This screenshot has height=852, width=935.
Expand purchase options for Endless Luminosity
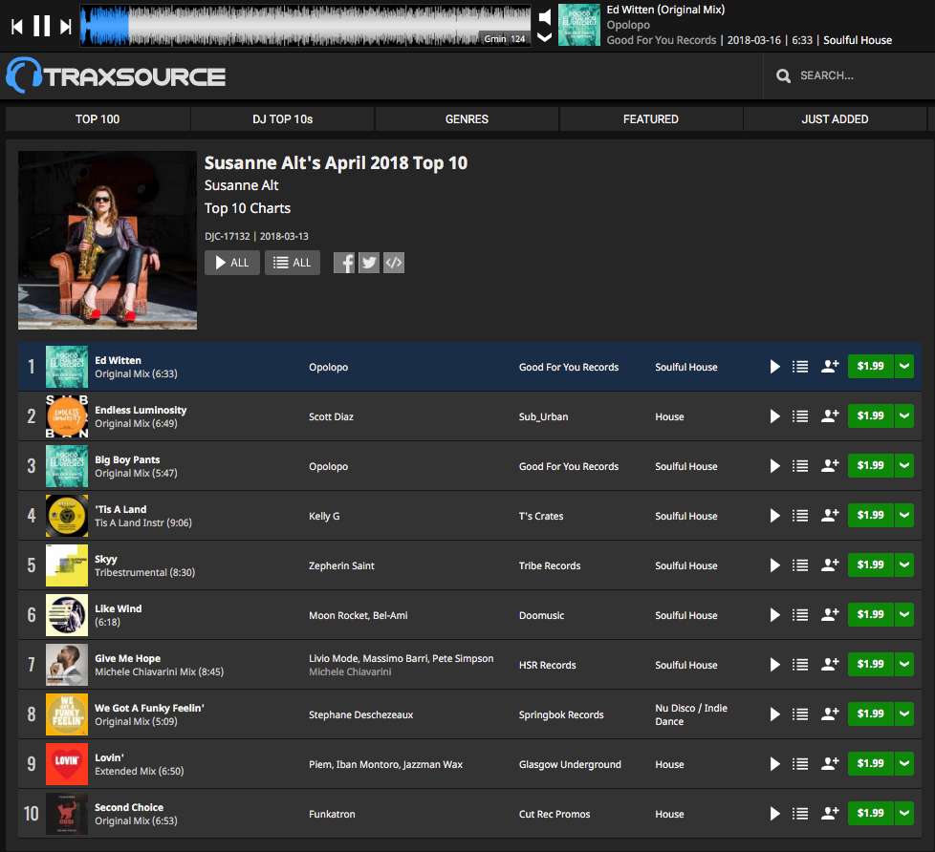(904, 415)
